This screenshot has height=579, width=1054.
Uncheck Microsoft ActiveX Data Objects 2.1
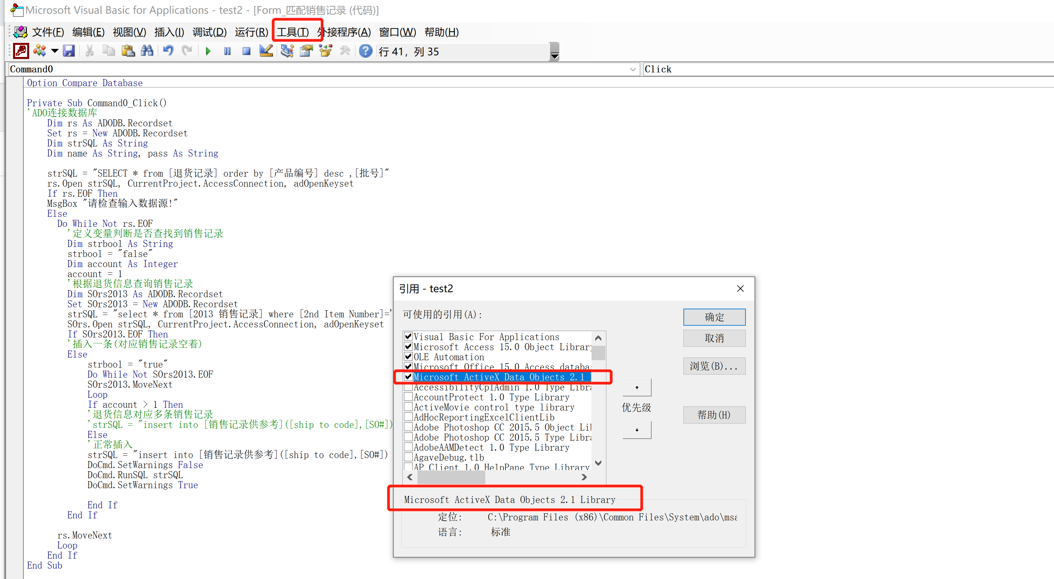408,377
